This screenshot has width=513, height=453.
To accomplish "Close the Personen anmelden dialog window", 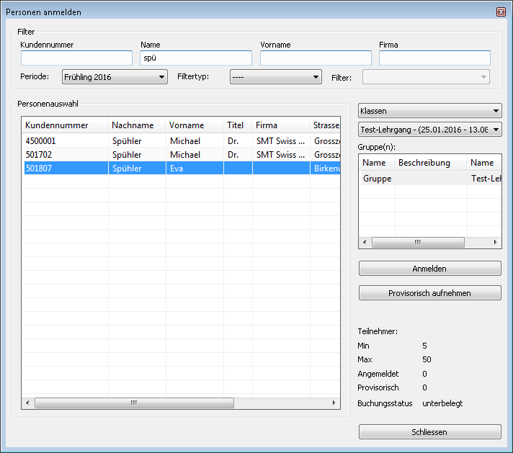I will [501, 12].
